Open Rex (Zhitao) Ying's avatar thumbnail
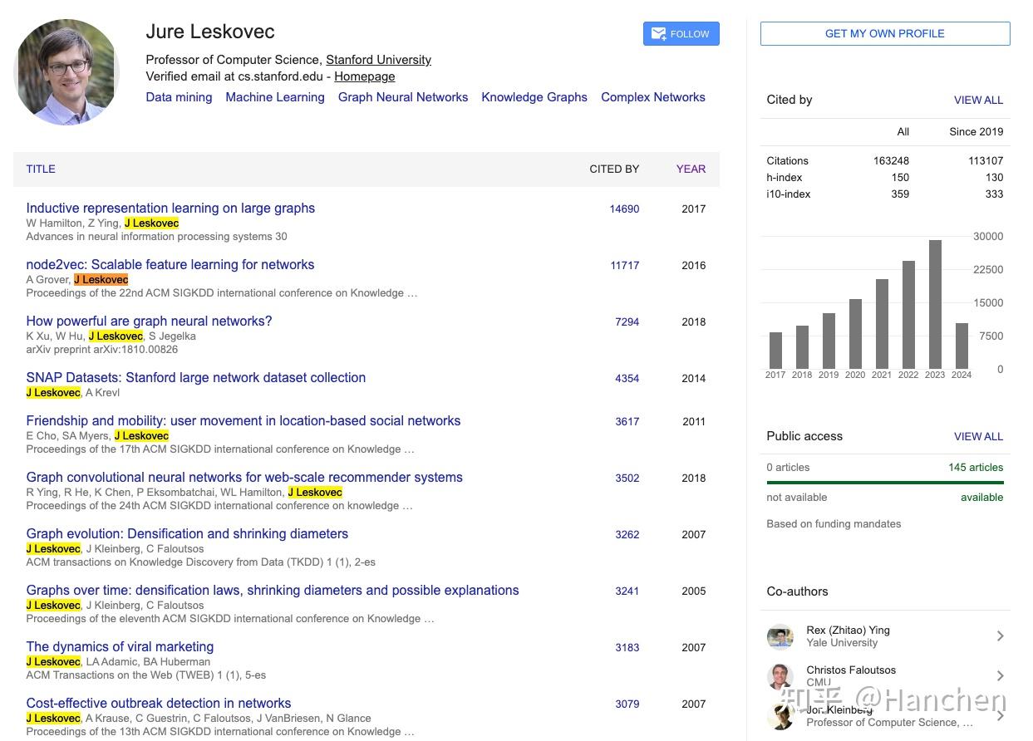Viewport: 1033px width, 741px height. click(780, 637)
